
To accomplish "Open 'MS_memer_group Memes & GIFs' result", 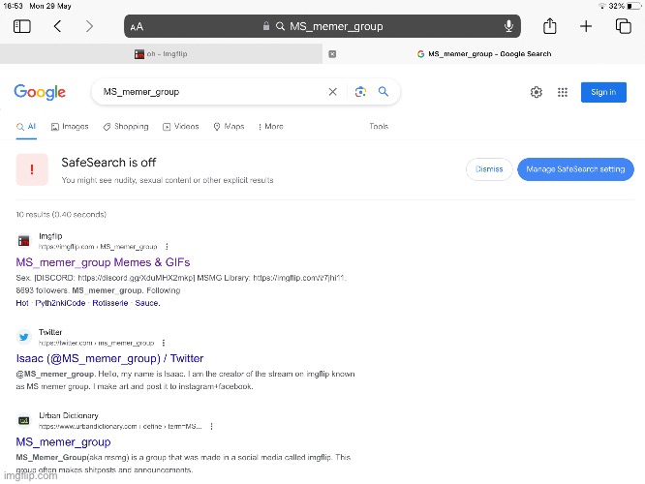I will click(103, 262).
